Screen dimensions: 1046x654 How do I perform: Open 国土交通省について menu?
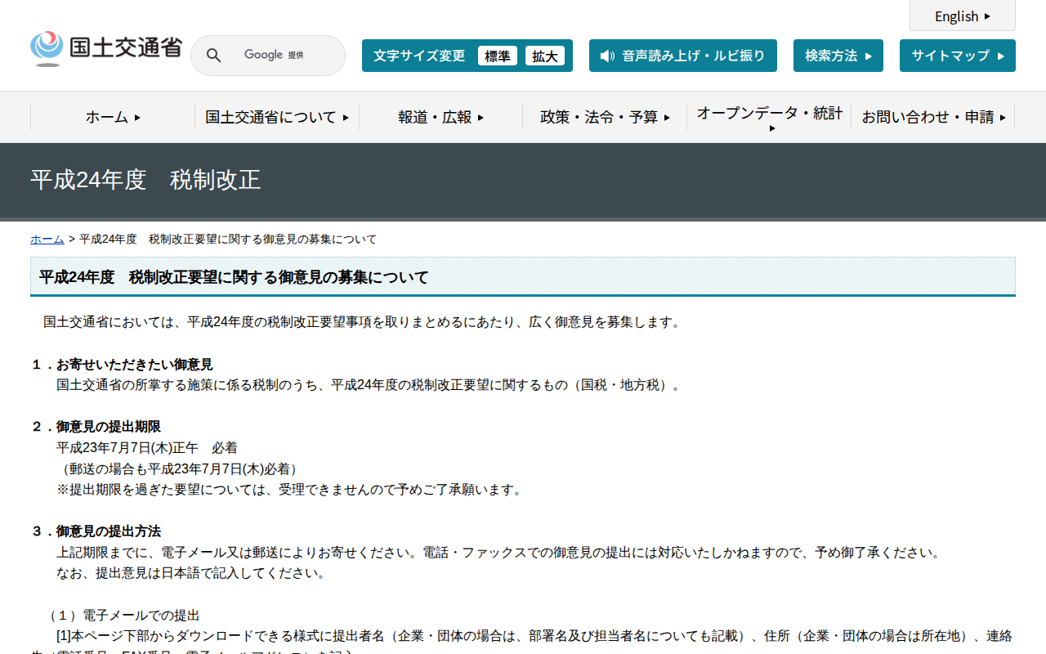click(x=277, y=117)
